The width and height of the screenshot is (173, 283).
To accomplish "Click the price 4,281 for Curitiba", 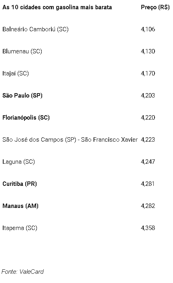I will pos(148,184).
